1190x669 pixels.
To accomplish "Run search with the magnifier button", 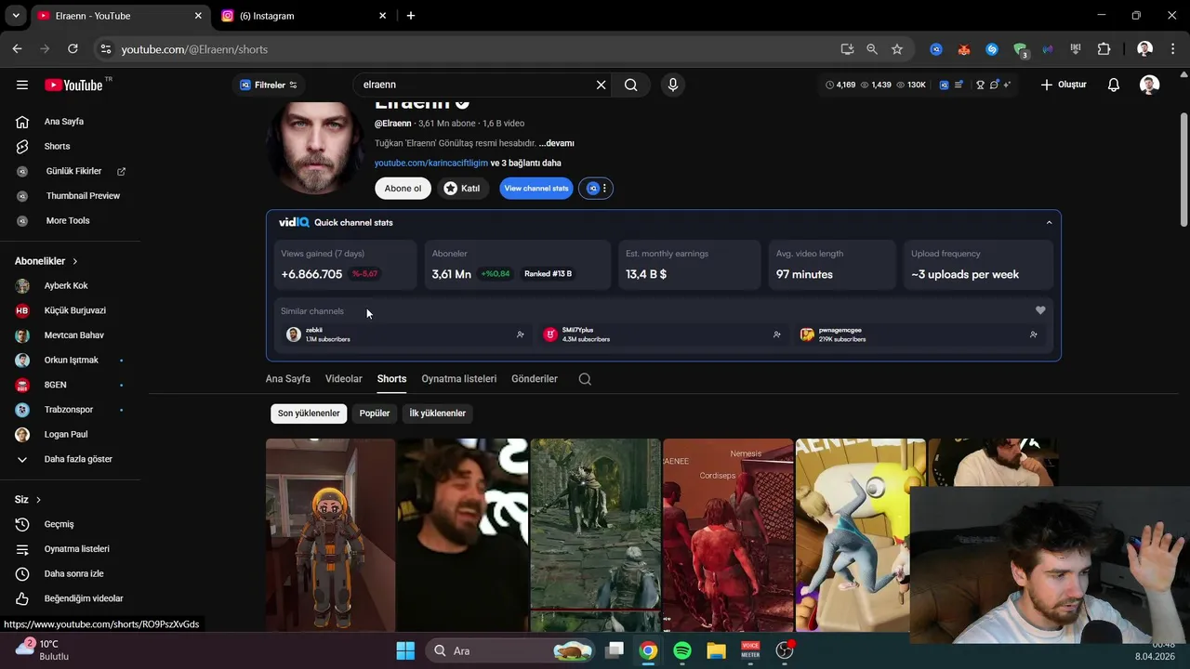I will [x=631, y=85].
